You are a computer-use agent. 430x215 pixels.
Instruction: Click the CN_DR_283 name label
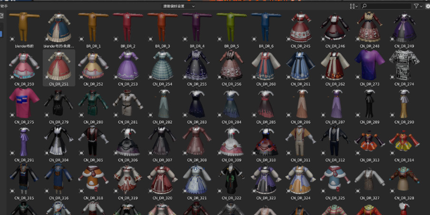197,122
